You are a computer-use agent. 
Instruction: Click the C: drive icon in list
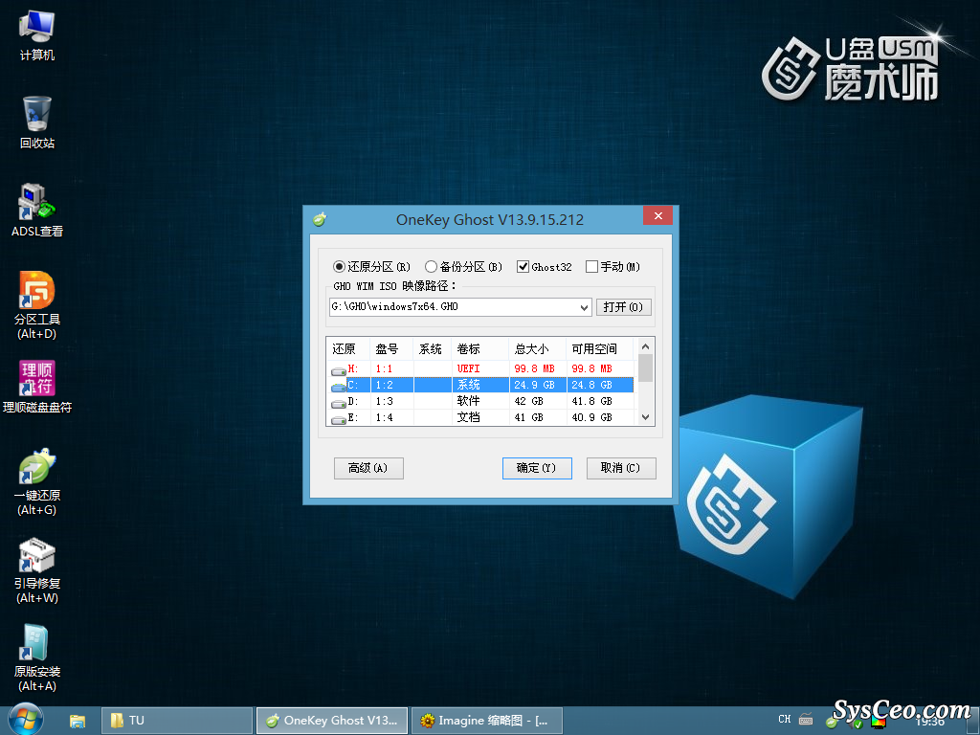(338, 388)
